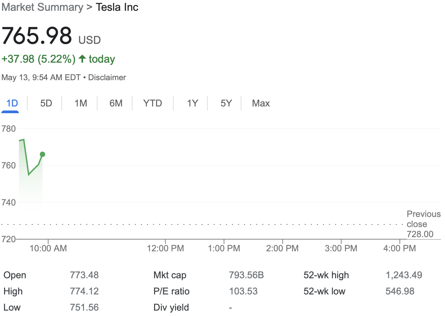The image size is (445, 316).
Task: Click the 2:00 PM axis label
Action: (283, 248)
